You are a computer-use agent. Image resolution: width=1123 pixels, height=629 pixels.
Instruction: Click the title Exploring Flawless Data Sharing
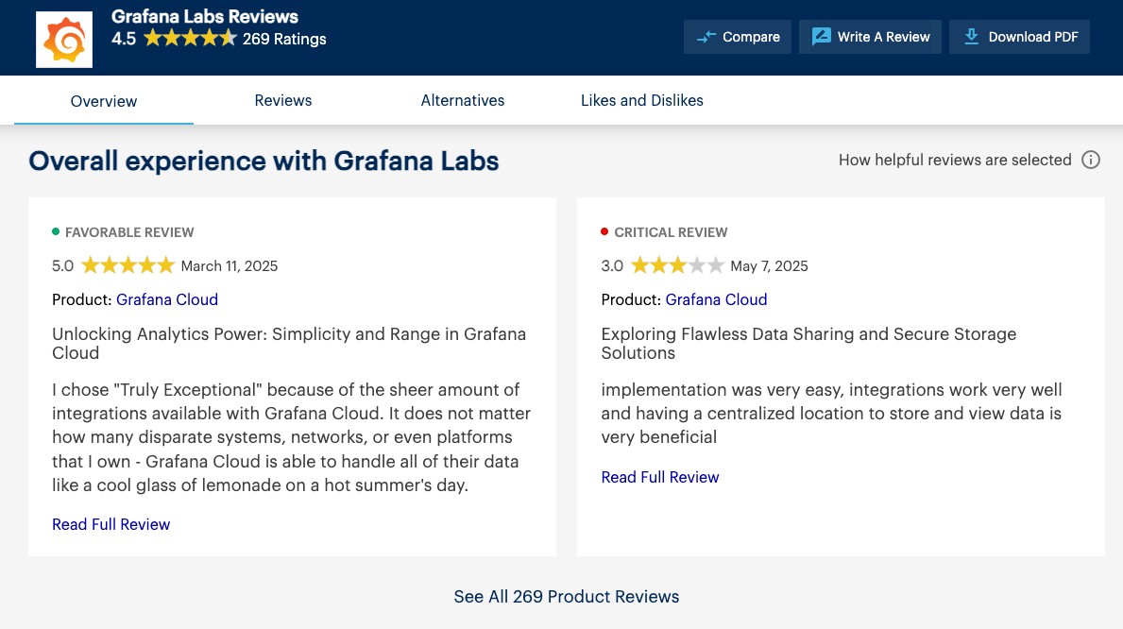[x=808, y=343]
